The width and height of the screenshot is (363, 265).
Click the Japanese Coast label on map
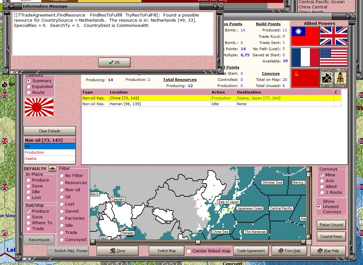[250, 208]
